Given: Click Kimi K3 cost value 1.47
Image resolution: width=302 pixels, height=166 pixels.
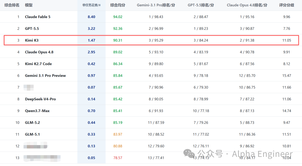Looking at the screenshot, I should click(91, 40).
